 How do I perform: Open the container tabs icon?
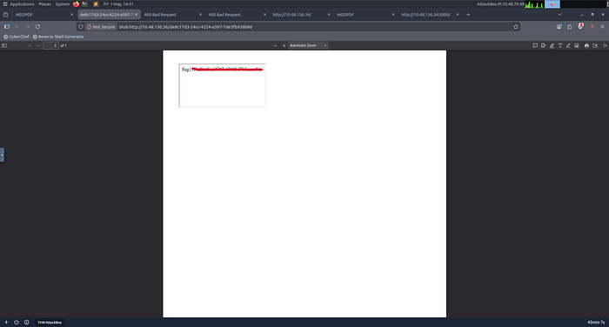tap(7, 27)
